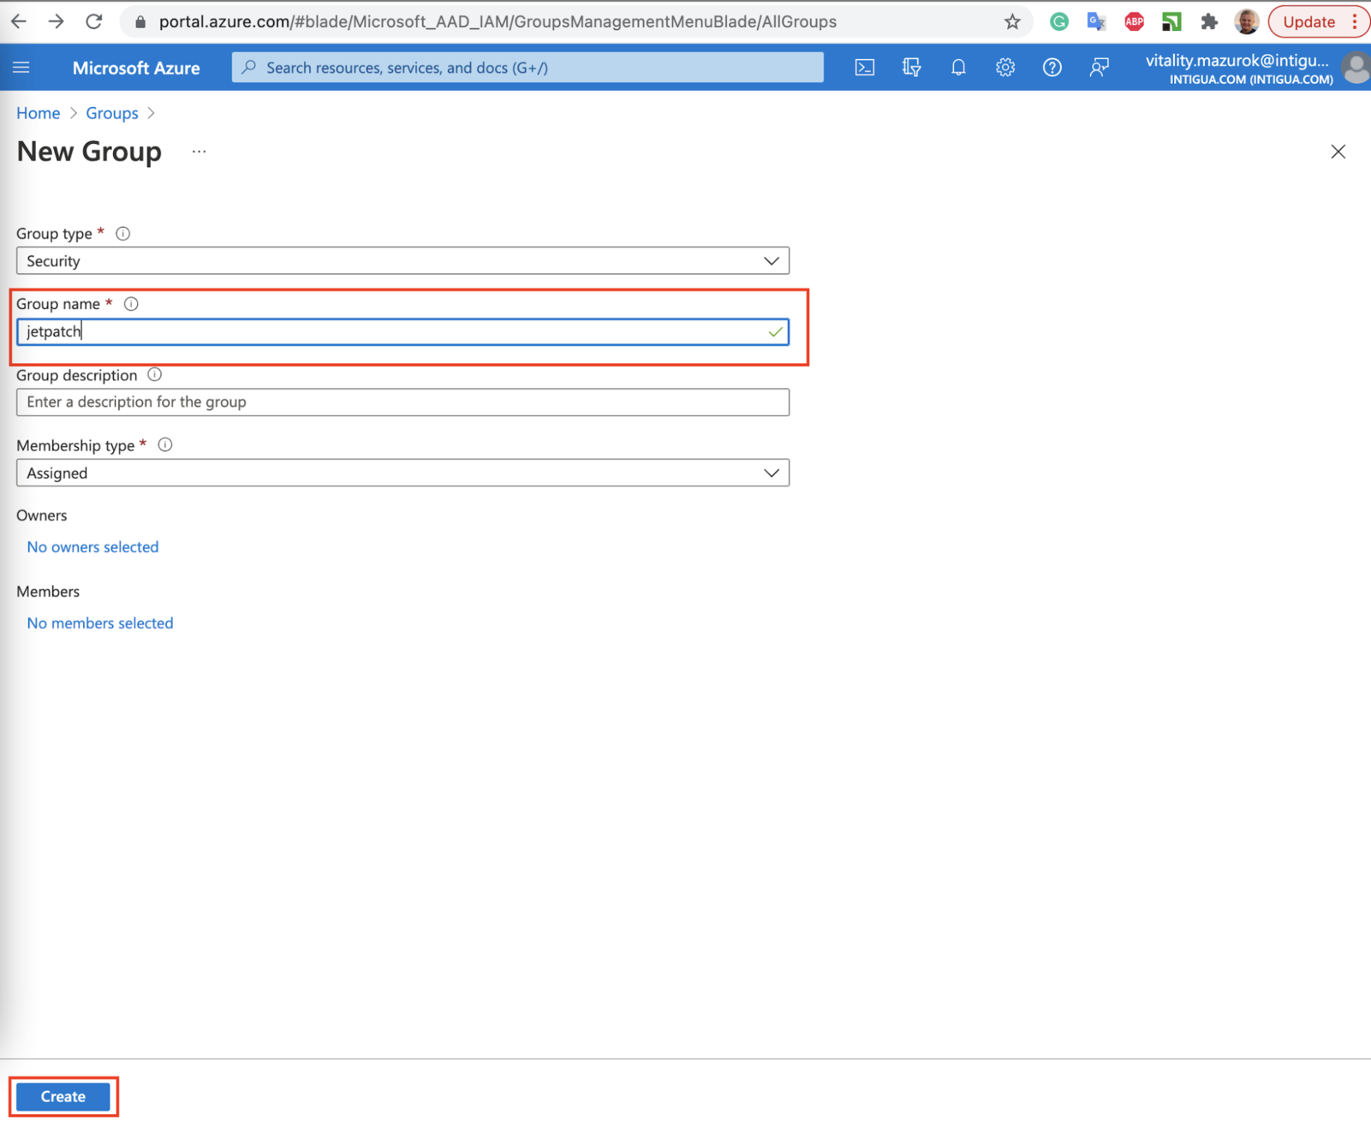Click No members selected link

coord(100,623)
